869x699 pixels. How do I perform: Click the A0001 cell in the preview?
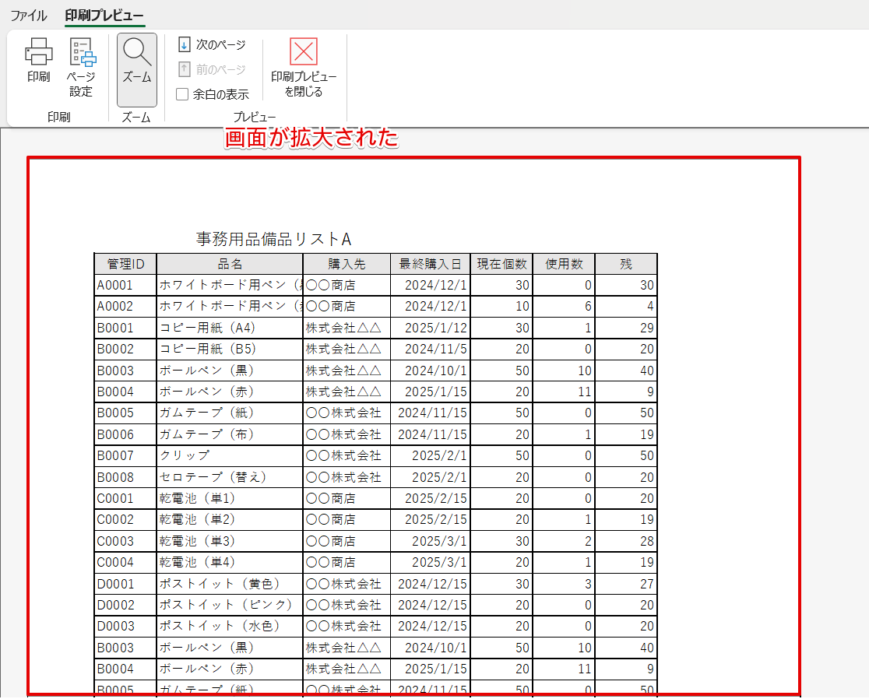[x=115, y=286]
